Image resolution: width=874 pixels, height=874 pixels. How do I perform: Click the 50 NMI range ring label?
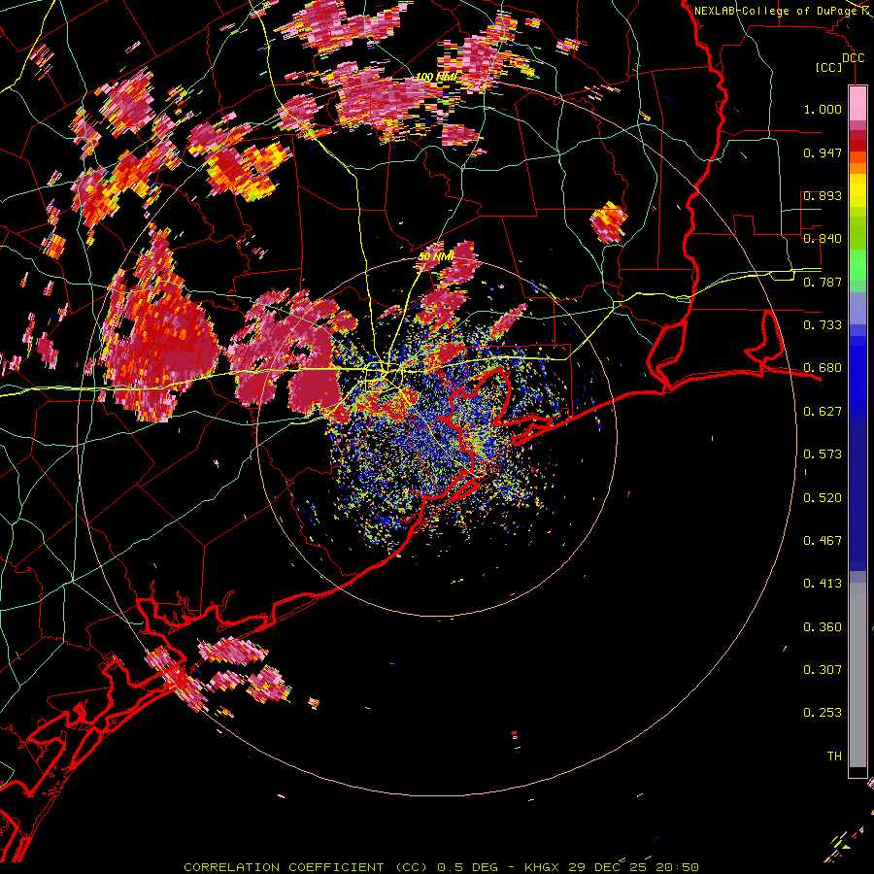(x=436, y=257)
